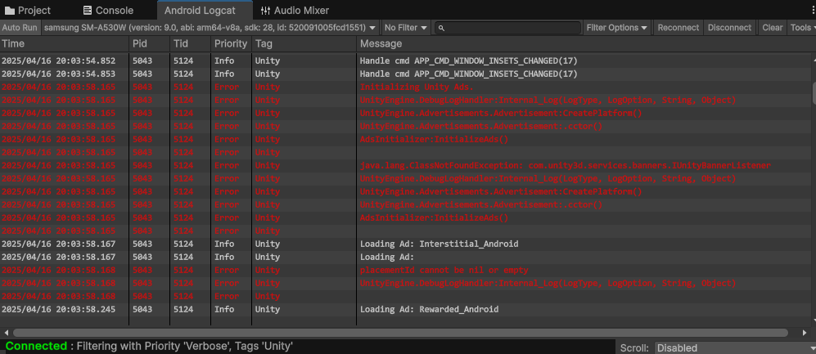Open the samsung SM-A530W device dropdown

(210, 28)
